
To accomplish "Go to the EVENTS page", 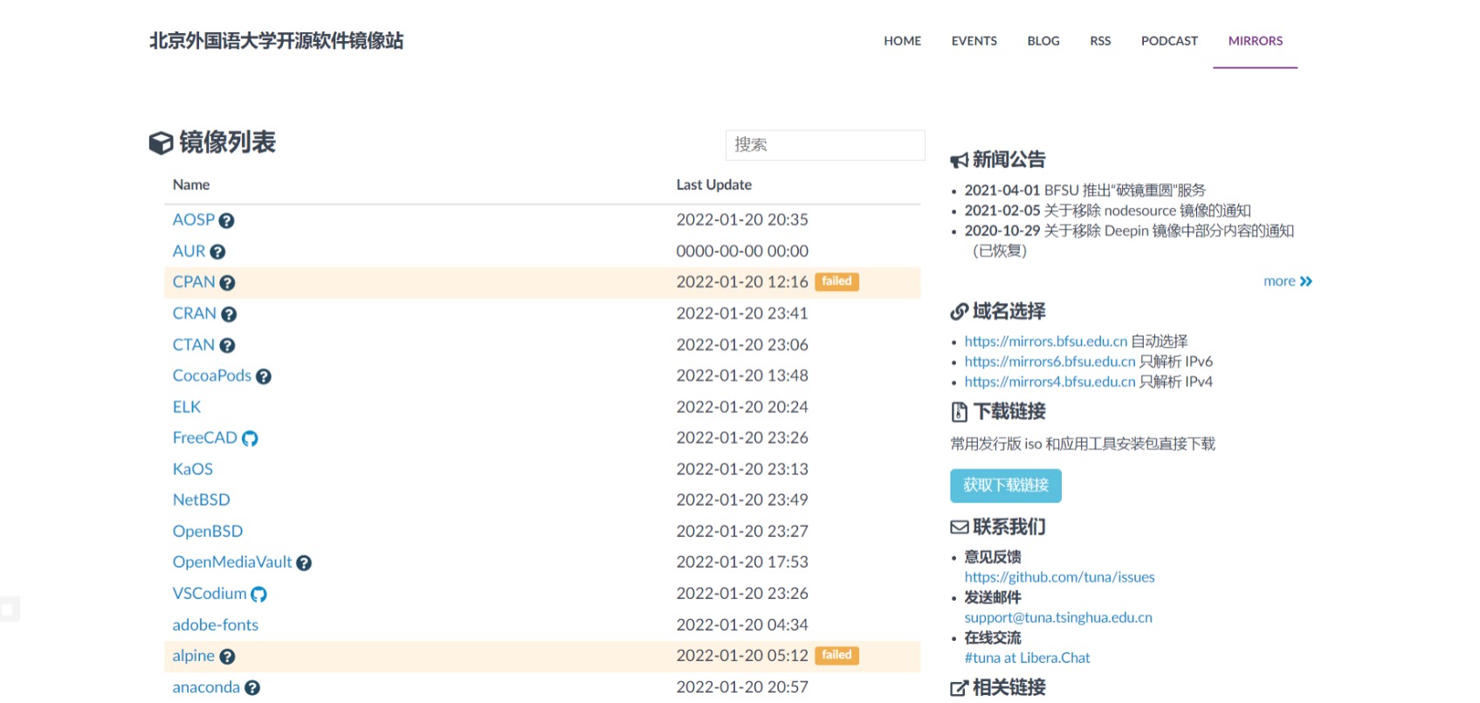I will click(974, 41).
